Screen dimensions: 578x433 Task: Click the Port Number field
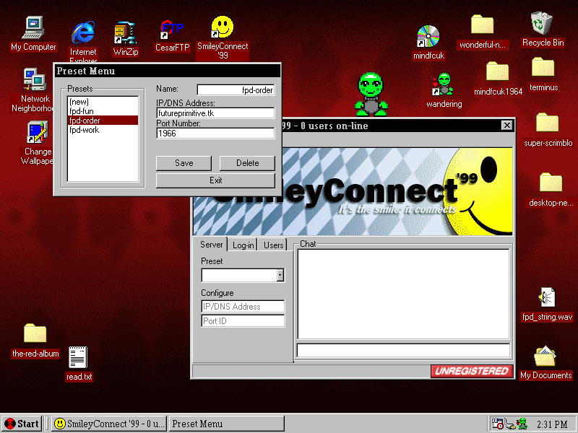tap(215, 134)
